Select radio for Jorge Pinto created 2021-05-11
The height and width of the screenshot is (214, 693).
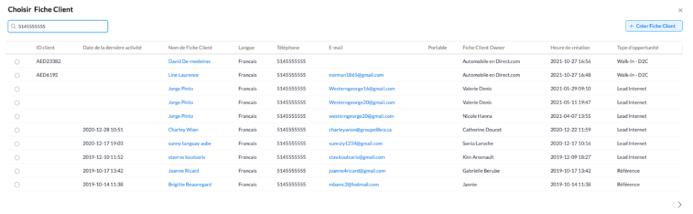pos(17,103)
